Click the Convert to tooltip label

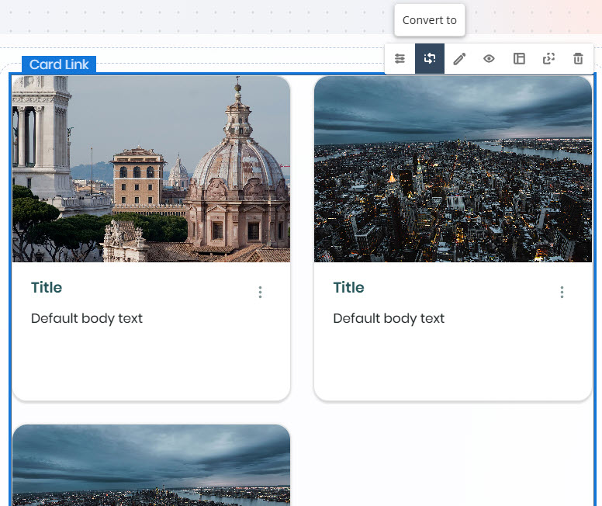[x=430, y=20]
